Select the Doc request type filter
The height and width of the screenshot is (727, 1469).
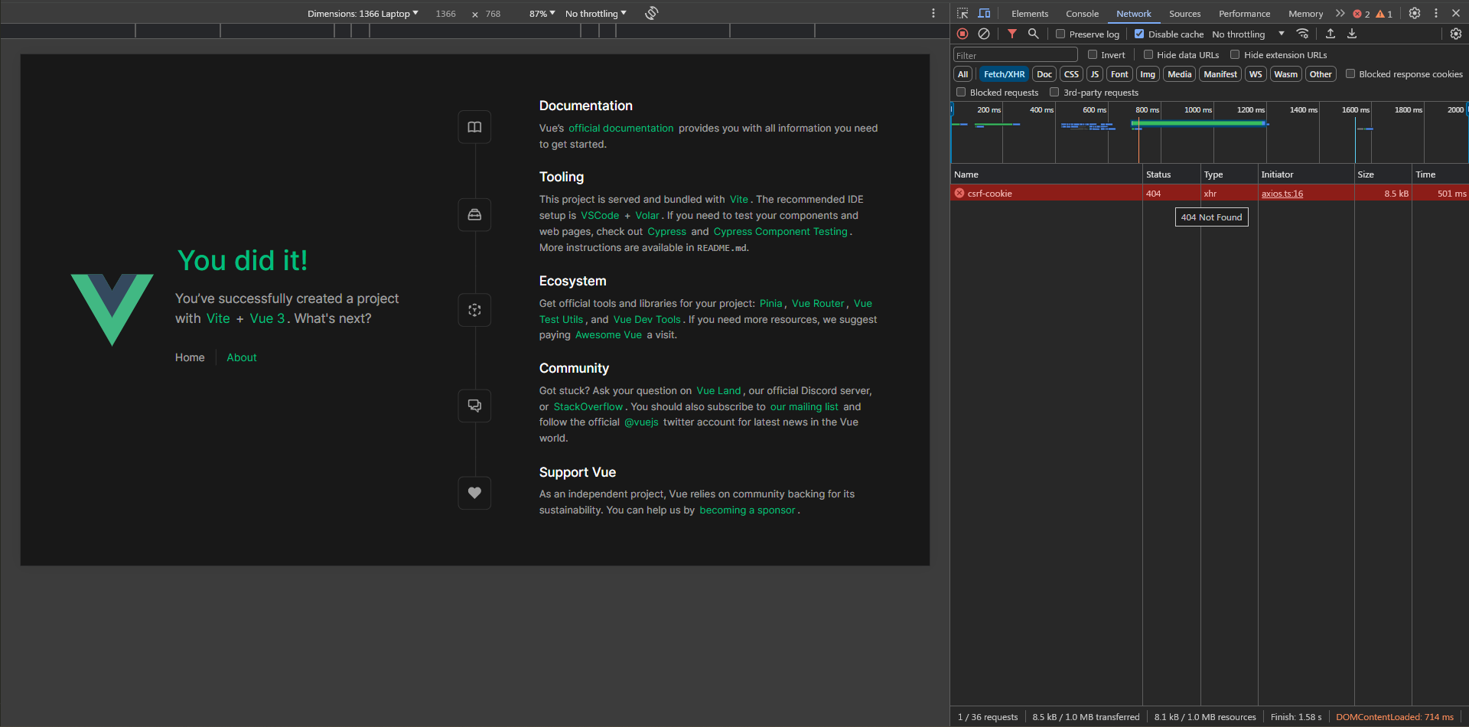coord(1044,74)
